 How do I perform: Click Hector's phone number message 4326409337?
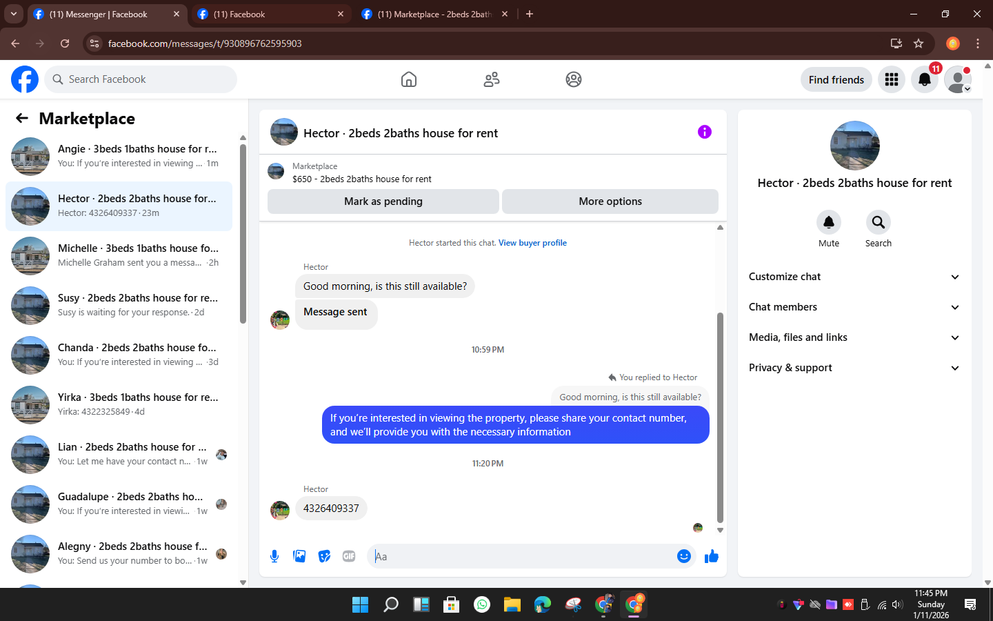pyautogui.click(x=331, y=509)
